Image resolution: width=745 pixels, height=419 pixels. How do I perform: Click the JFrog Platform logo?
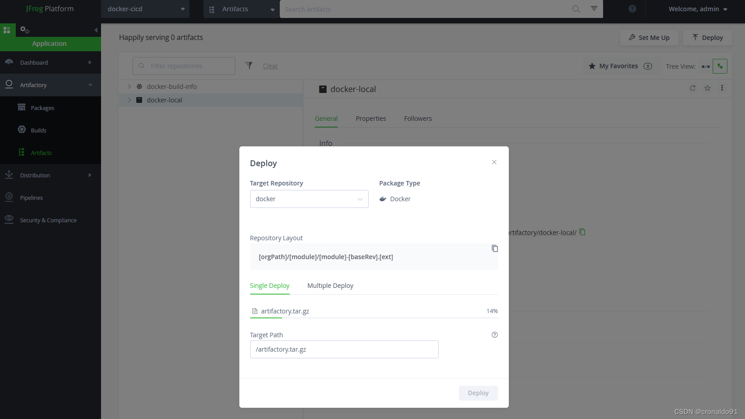[x=50, y=9]
